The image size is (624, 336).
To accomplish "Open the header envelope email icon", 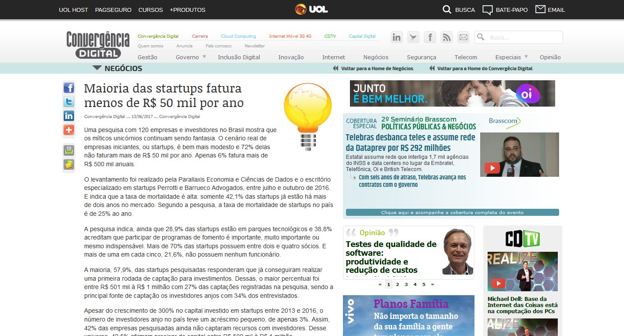I will [463, 37].
